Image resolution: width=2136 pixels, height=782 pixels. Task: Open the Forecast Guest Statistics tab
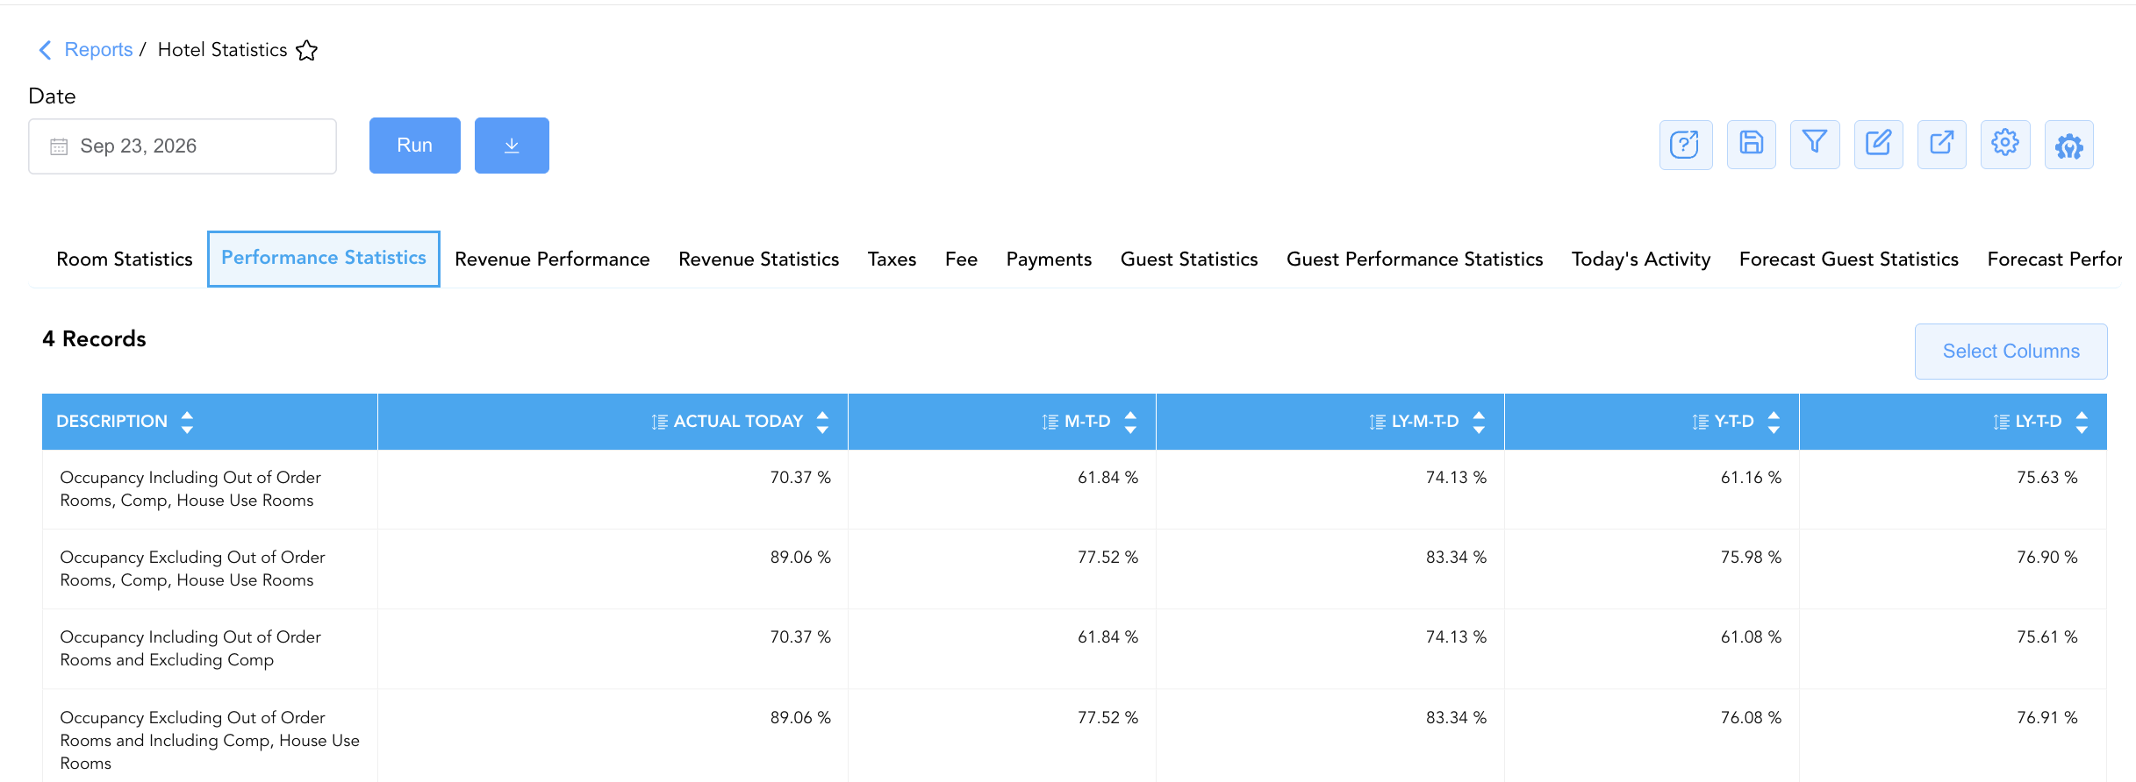pyautogui.click(x=1849, y=259)
